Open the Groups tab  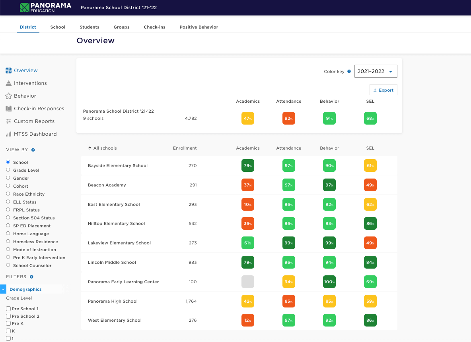(121, 27)
